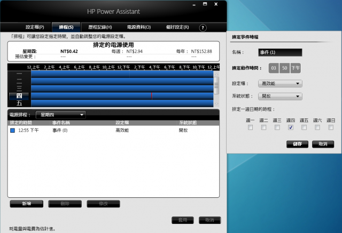This screenshot has height=233, width=342.
Task: Click the 名稱 field containing 事件 (1)
Action: point(280,52)
